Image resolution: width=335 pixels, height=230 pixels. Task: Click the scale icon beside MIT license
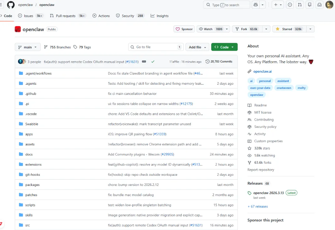click(x=249, y=112)
